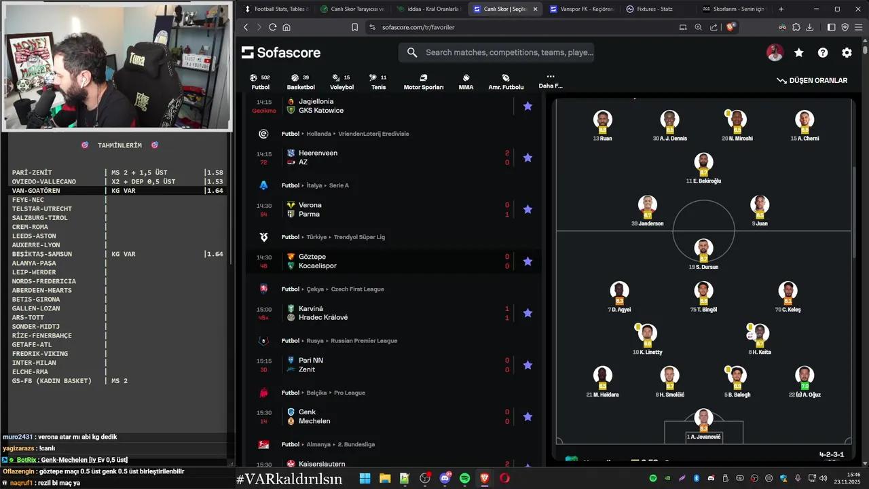Open Rusya Russian Premier League header

point(339,340)
